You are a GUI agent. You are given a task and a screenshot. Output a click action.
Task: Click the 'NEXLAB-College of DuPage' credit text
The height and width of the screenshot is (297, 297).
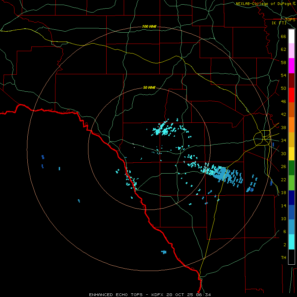(x=263, y=4)
